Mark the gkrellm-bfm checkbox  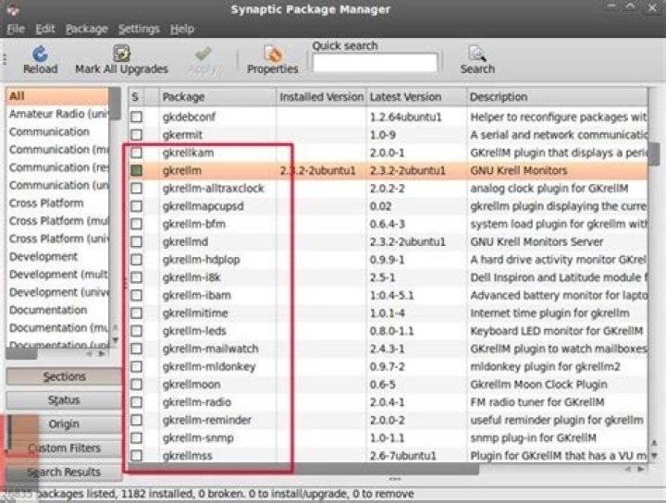point(136,224)
